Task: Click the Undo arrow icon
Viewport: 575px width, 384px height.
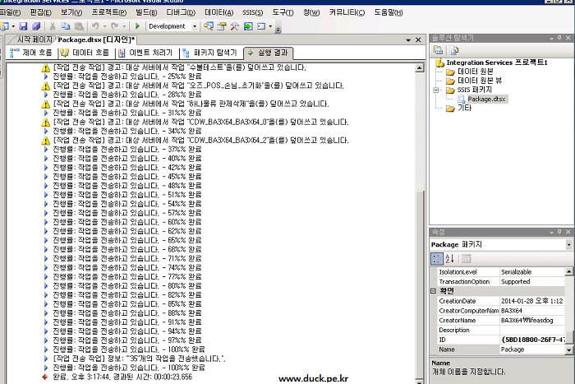Action: click(x=95, y=26)
